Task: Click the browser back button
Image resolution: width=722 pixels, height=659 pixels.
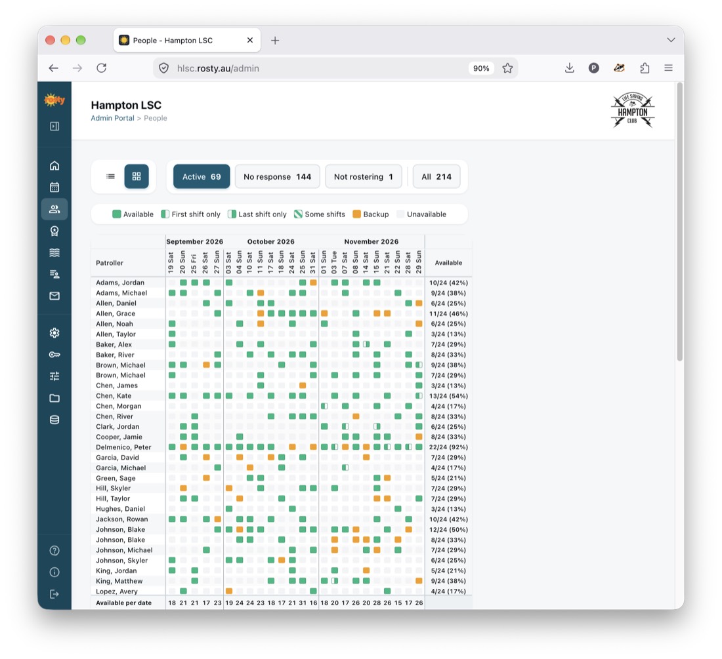Action: pos(53,68)
